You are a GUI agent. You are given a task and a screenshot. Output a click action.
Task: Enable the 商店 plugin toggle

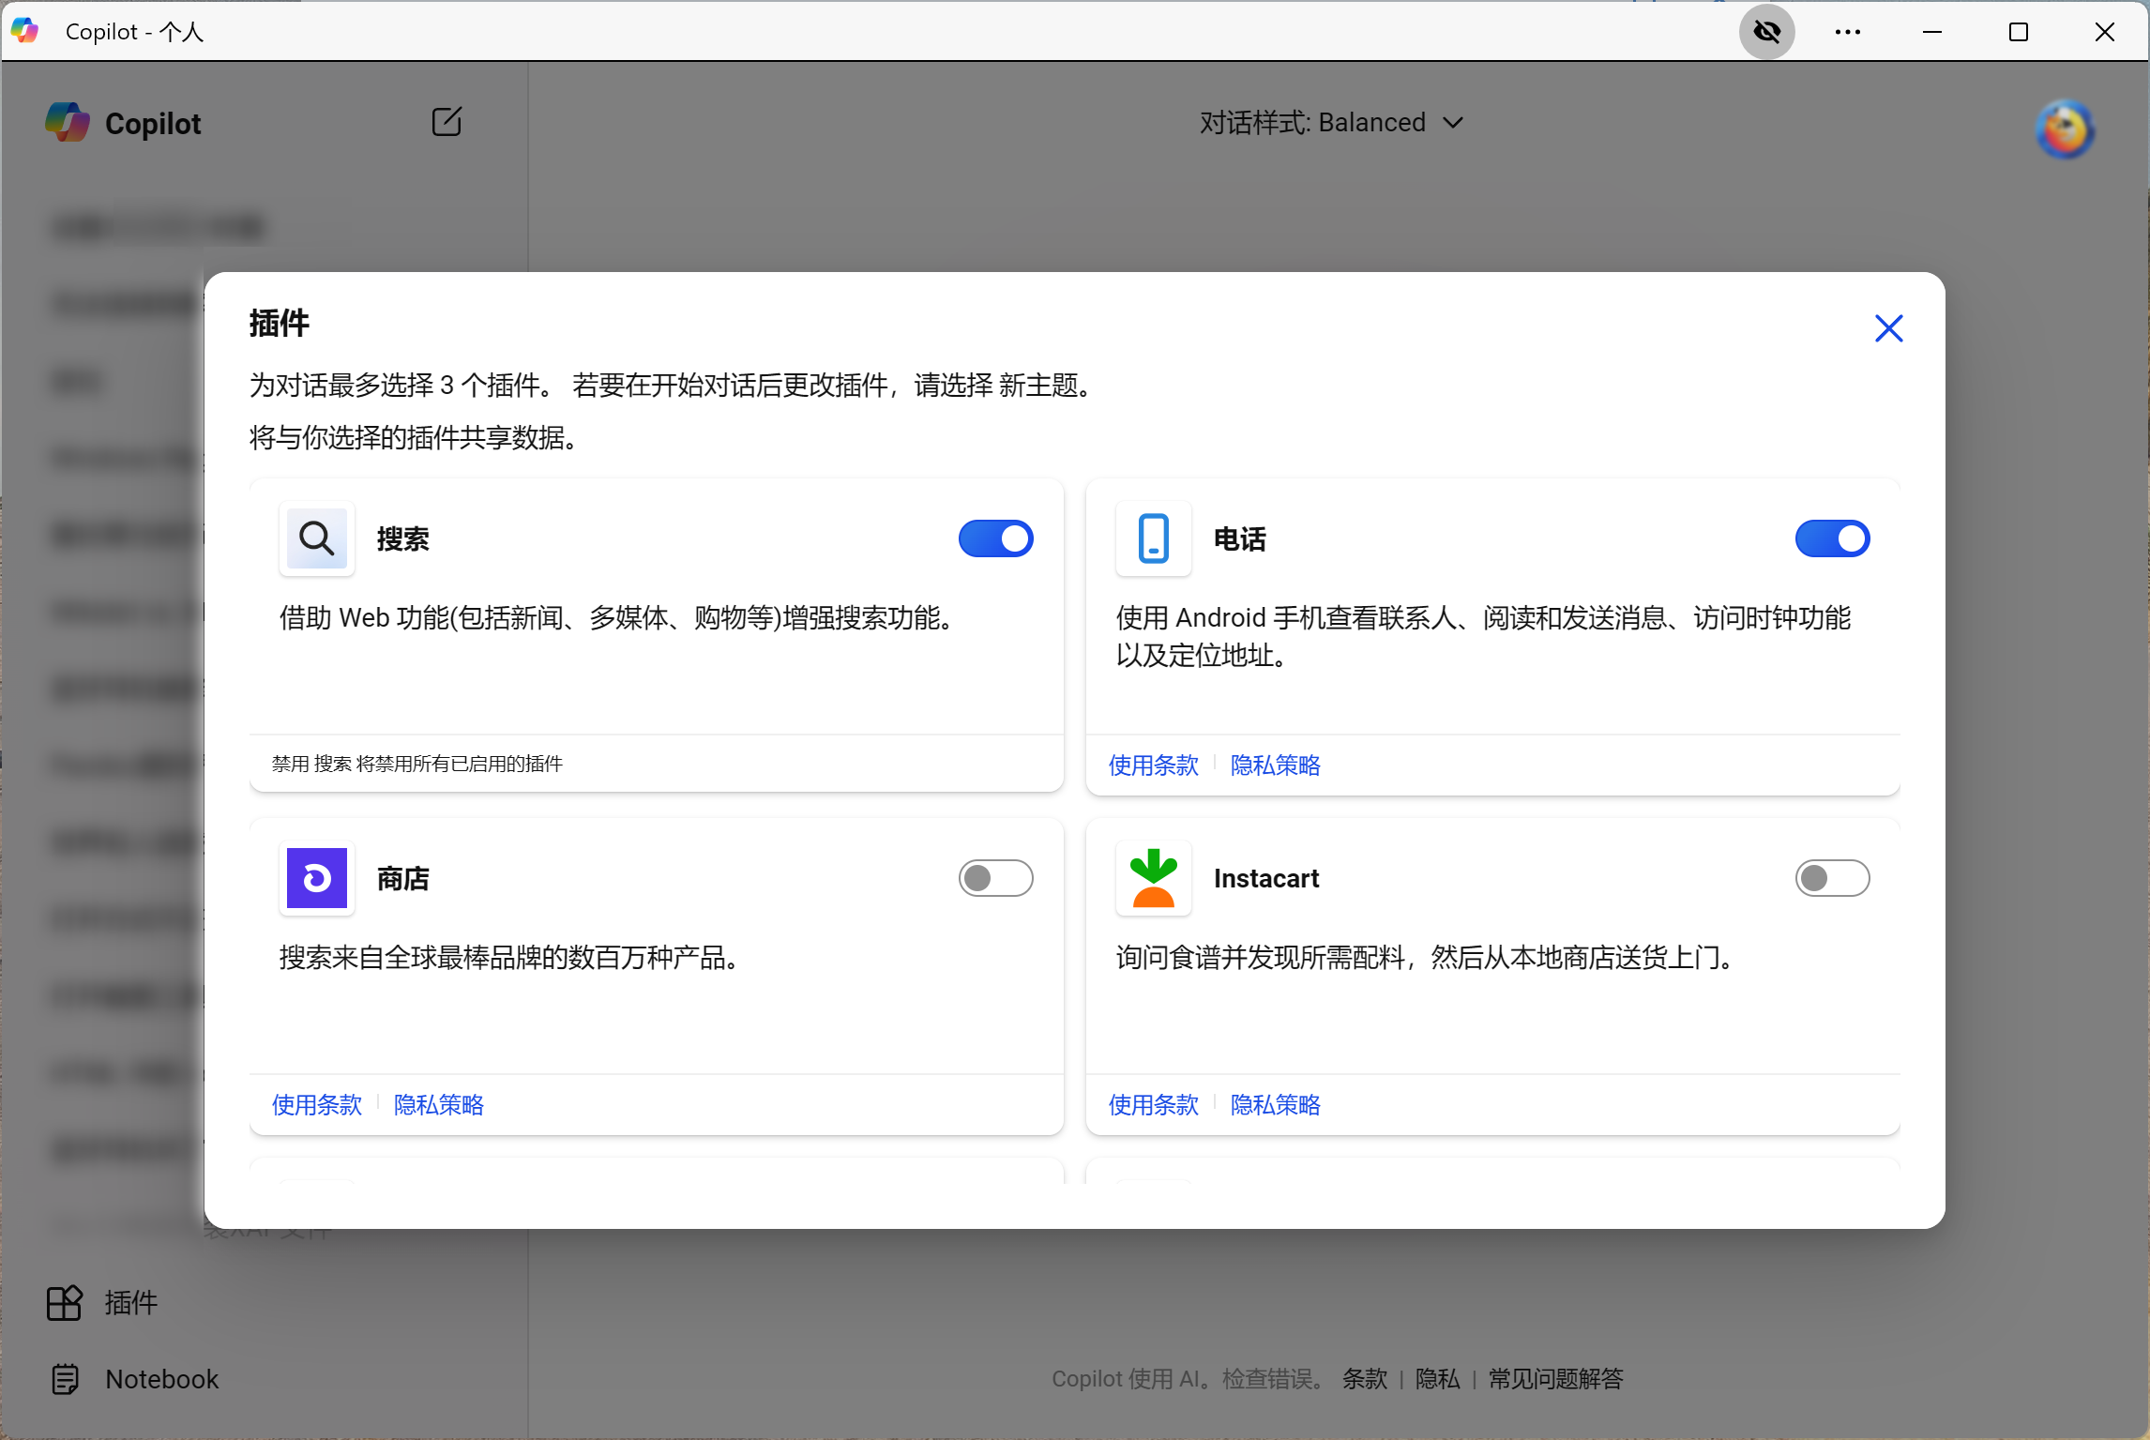click(995, 878)
